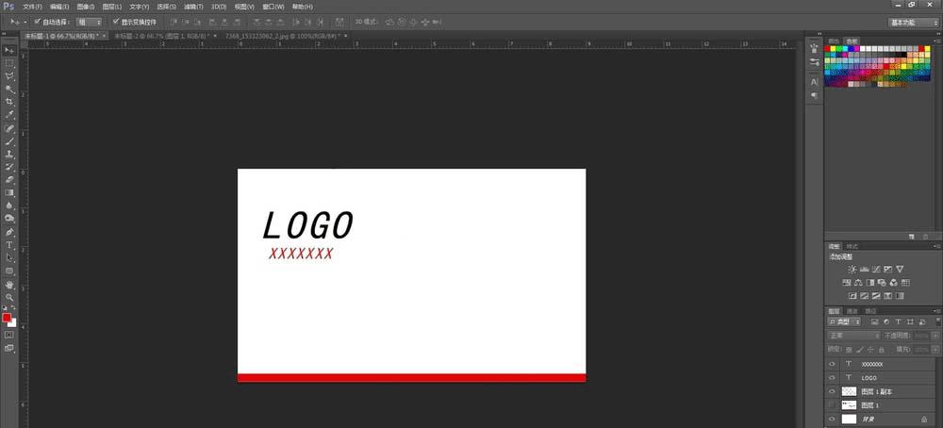Add a Brightness/Contrast adjustment
This screenshot has height=428, width=943.
(x=852, y=270)
